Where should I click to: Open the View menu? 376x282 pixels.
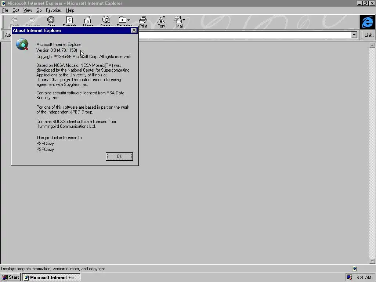28,10
